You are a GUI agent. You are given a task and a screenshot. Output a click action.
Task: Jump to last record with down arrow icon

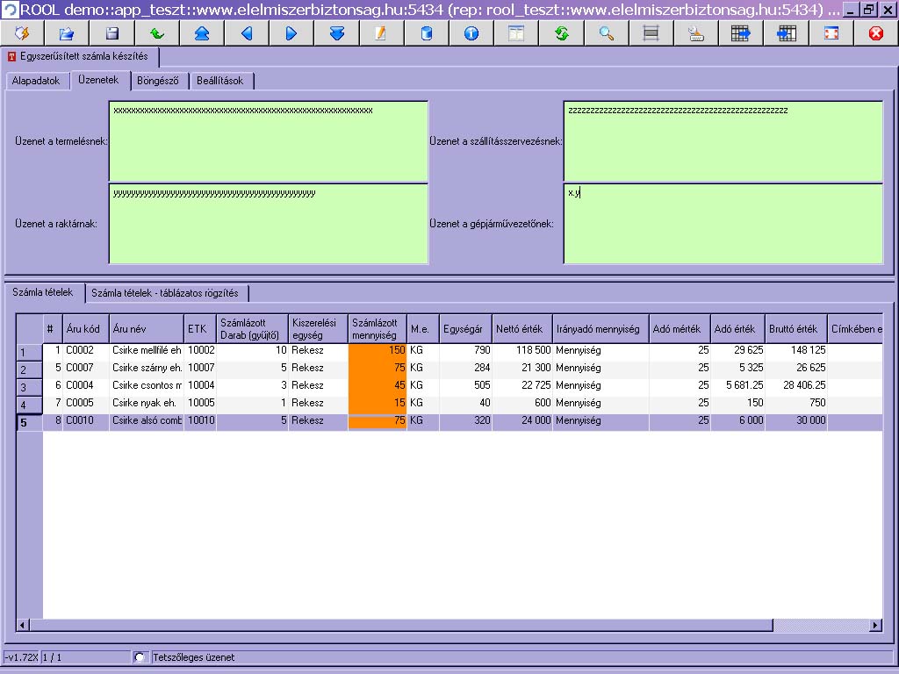pos(336,33)
